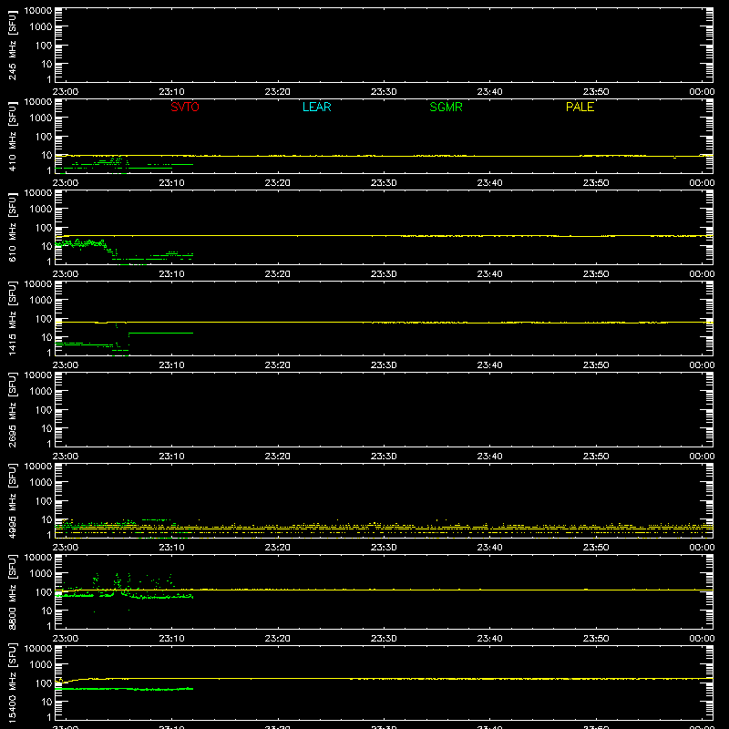Click the 1000 y-axis value in the 410 MHz panel
The height and width of the screenshot is (729, 729).
[41, 118]
